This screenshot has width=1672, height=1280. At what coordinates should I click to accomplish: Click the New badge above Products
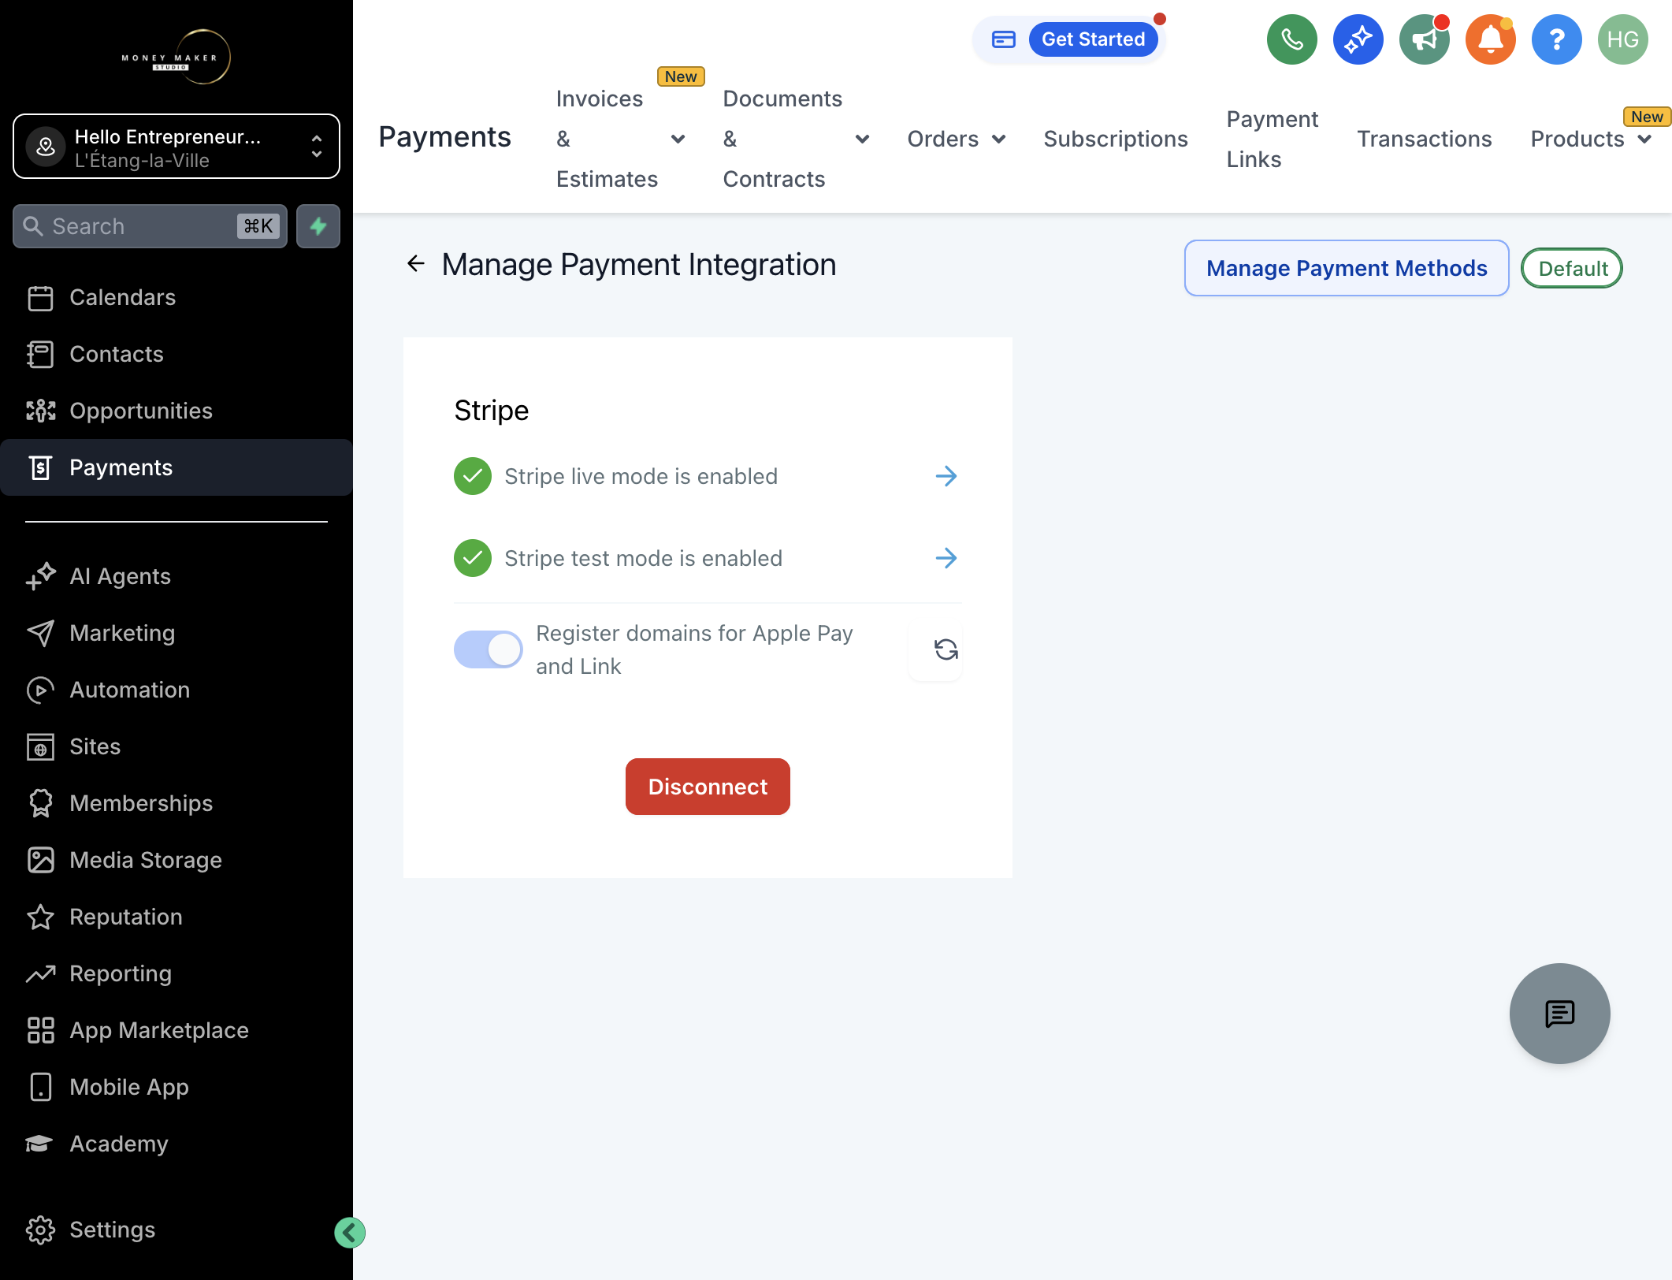point(1647,117)
